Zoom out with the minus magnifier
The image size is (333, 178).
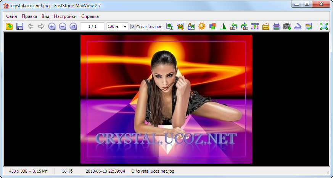(63, 26)
